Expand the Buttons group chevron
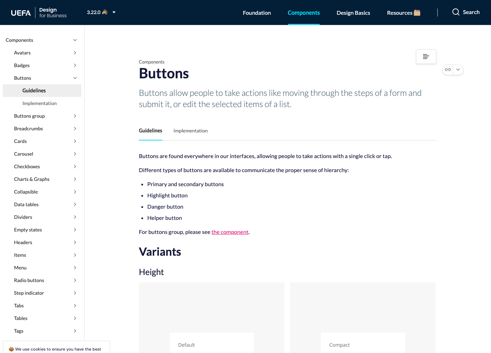The image size is (491, 353). [75, 116]
